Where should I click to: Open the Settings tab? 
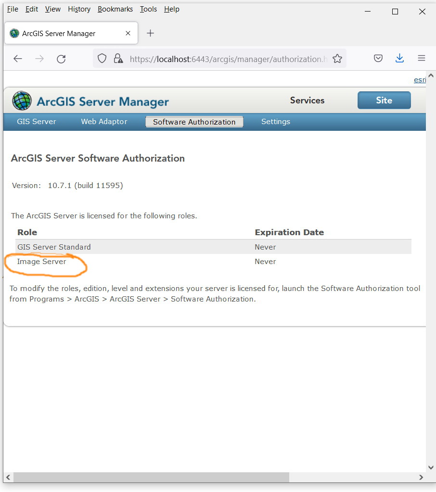(x=275, y=122)
